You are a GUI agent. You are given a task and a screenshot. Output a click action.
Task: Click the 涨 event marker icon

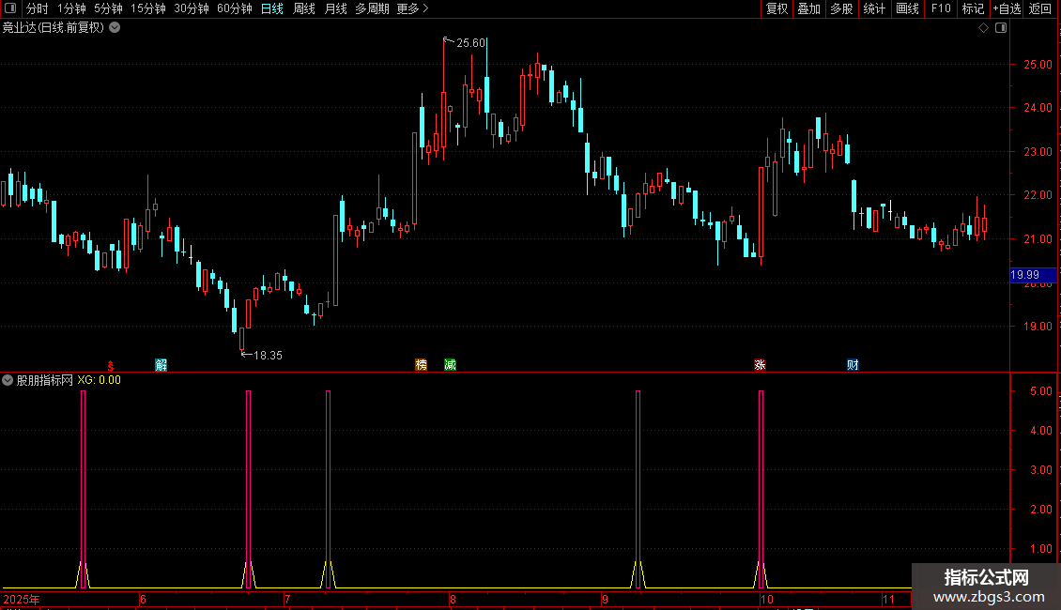[760, 365]
